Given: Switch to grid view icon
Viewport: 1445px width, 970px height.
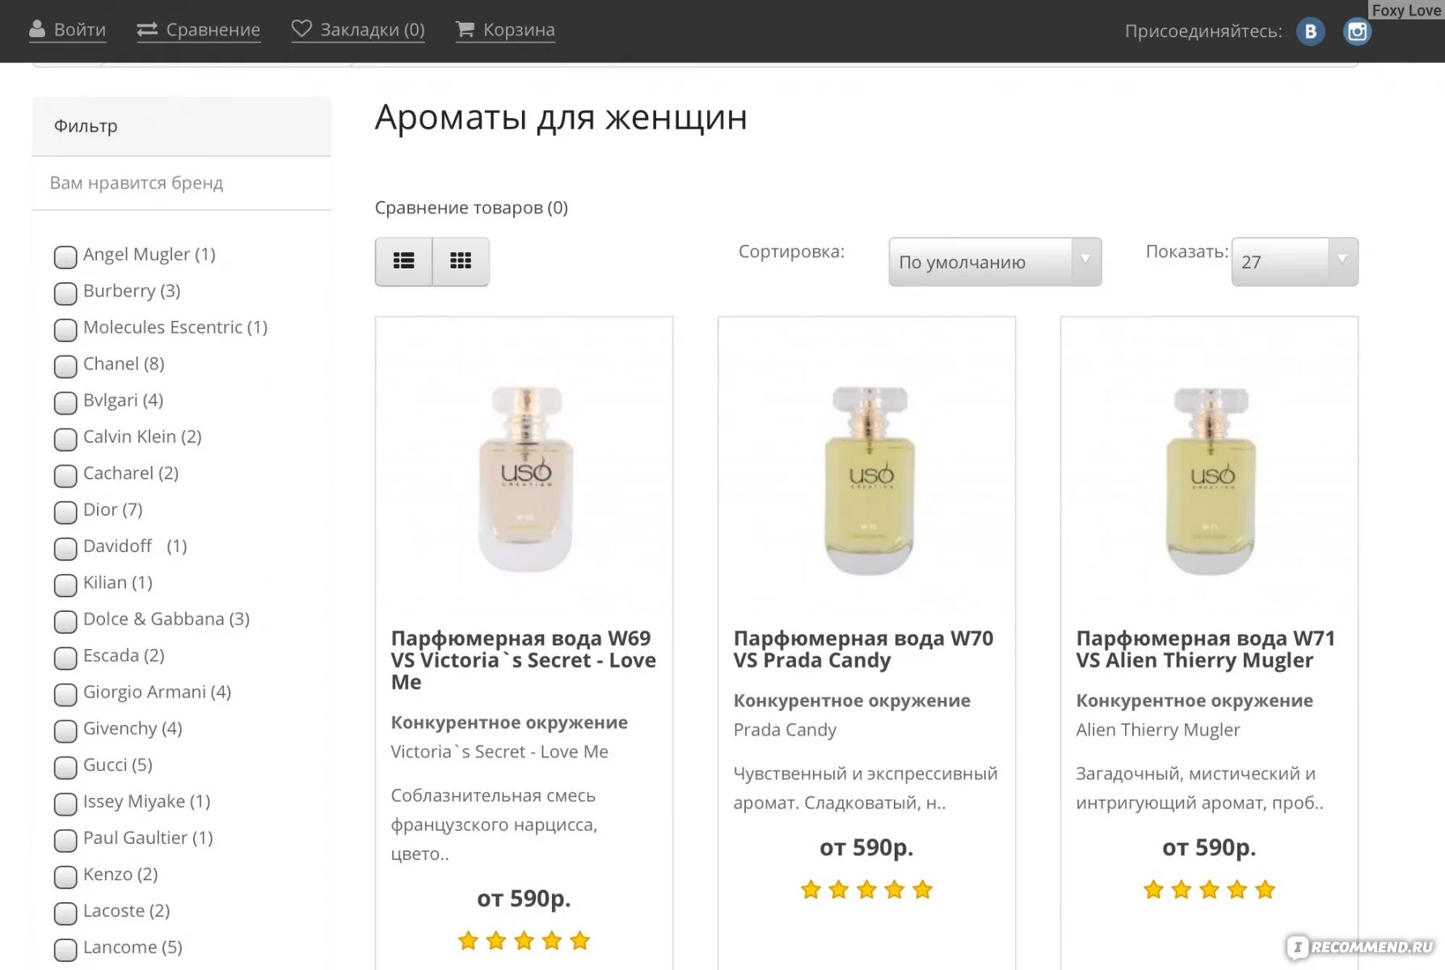Looking at the screenshot, I should point(461,261).
